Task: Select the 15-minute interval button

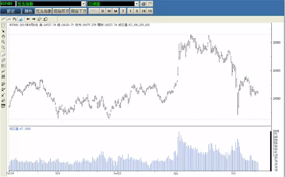Action: click(x=150, y=11)
